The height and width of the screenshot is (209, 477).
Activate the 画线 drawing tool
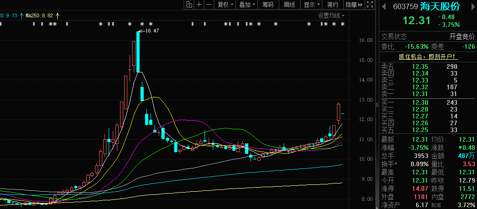point(289,5)
